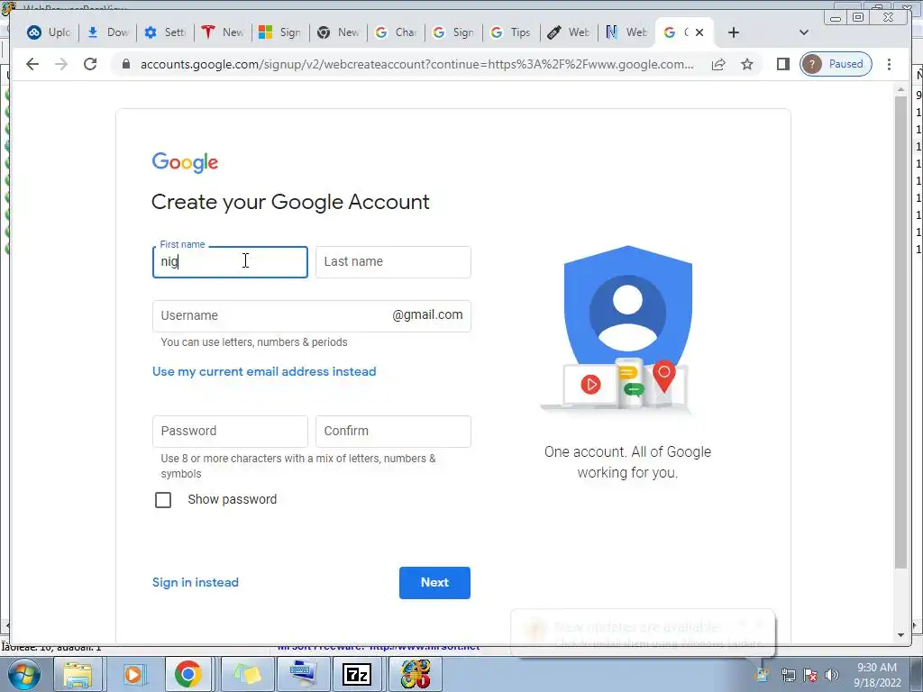Click the address bar URL
923x692 pixels.
click(x=416, y=64)
